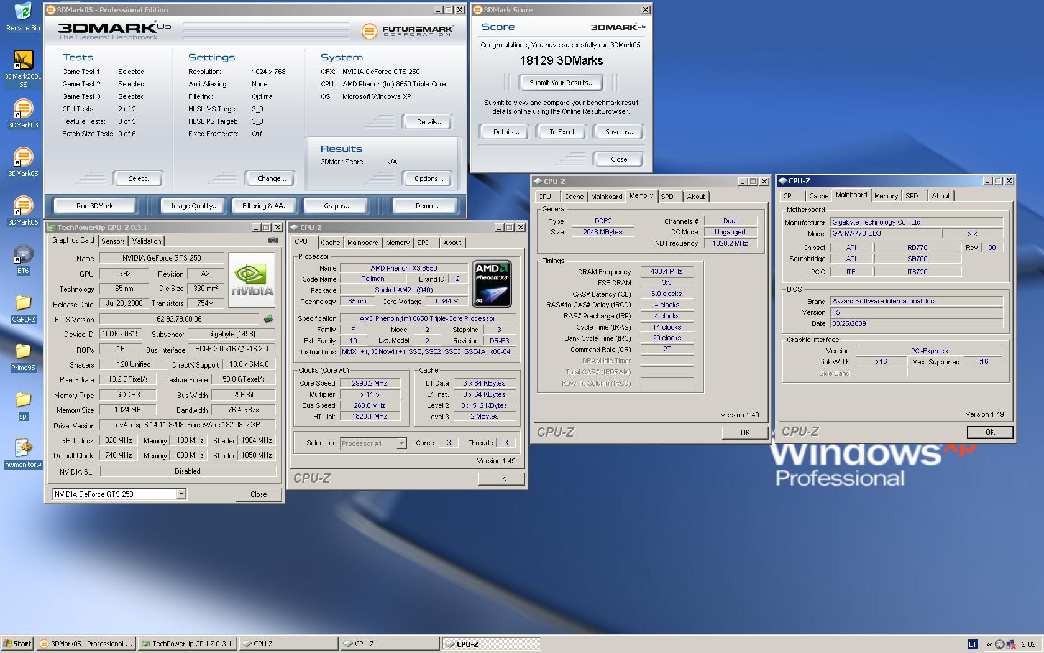The image size is (1044, 653).
Task: Open the About tab in CPU-Z Mainboard window
Action: coord(940,196)
